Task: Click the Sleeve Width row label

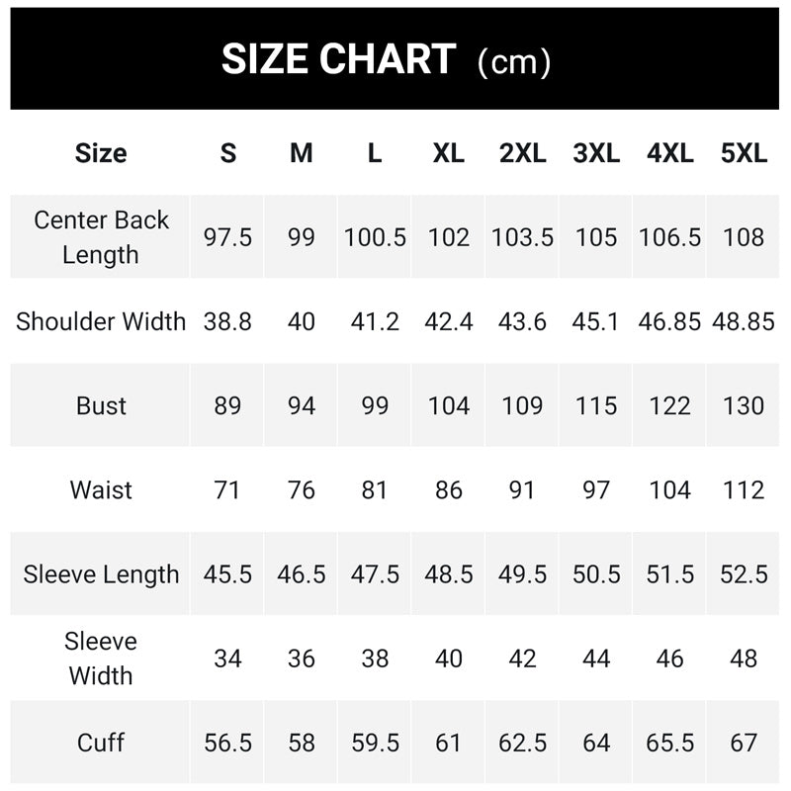Action: [101, 659]
